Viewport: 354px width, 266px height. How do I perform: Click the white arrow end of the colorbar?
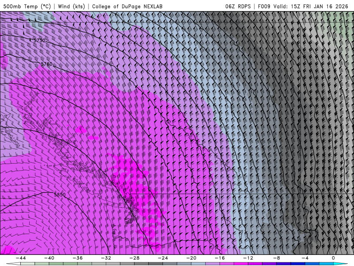13,264
